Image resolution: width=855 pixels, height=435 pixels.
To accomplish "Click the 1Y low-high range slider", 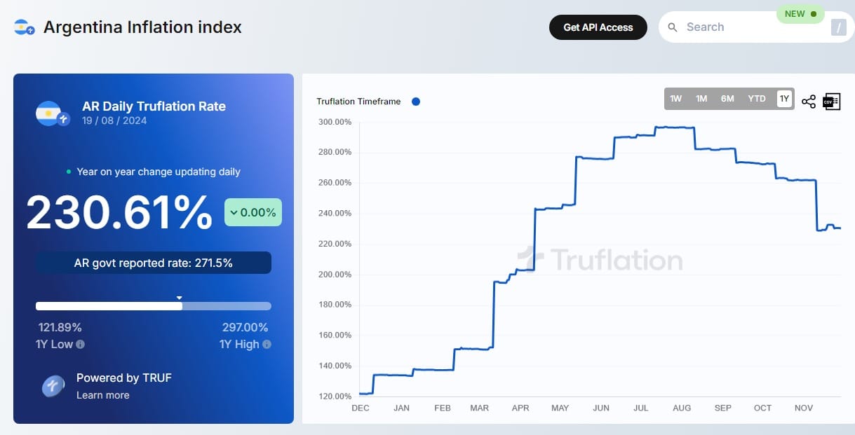I will (x=154, y=306).
